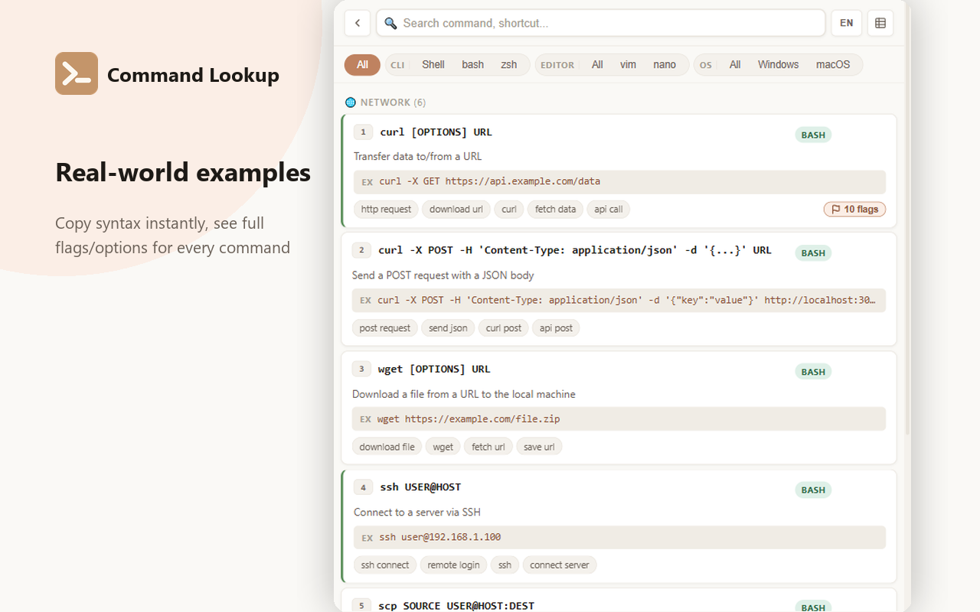The width and height of the screenshot is (980, 612).
Task: Click the globe icon beside NETWORK
Action: [351, 103]
